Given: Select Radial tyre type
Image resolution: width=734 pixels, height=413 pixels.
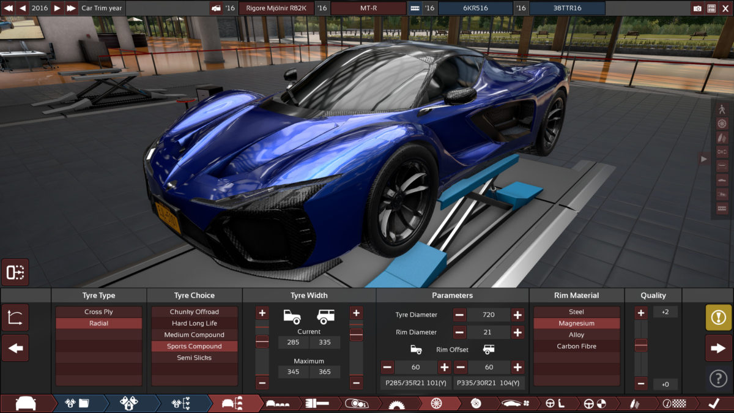Looking at the screenshot, I should pos(98,323).
